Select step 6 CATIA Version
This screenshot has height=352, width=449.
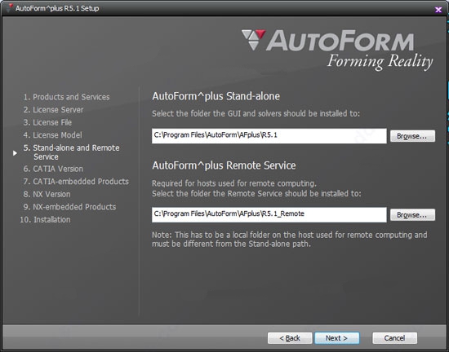pos(53,169)
